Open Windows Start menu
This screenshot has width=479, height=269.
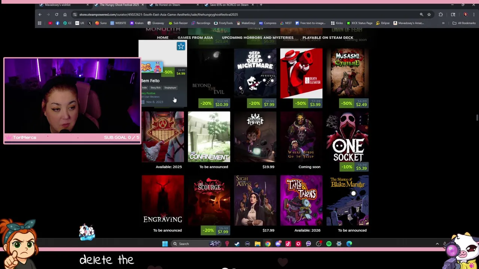pyautogui.click(x=165, y=244)
